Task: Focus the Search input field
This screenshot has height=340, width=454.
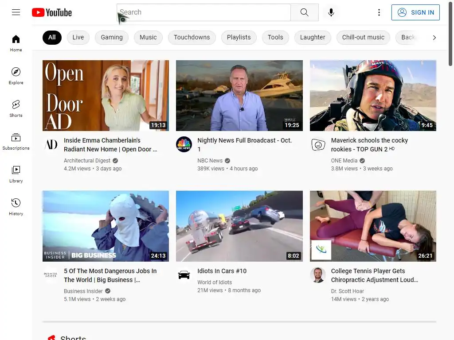Action: [204, 12]
